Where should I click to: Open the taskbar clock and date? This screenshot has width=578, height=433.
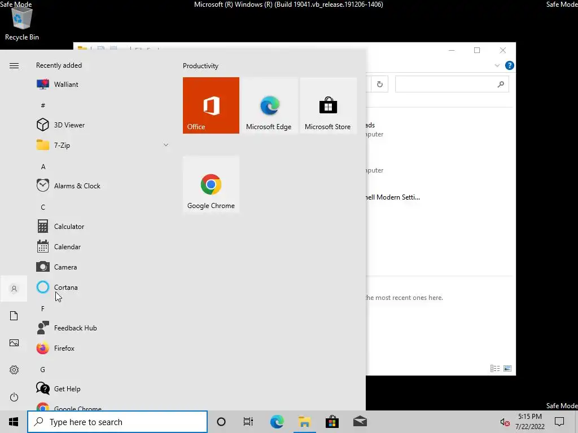tap(529, 422)
